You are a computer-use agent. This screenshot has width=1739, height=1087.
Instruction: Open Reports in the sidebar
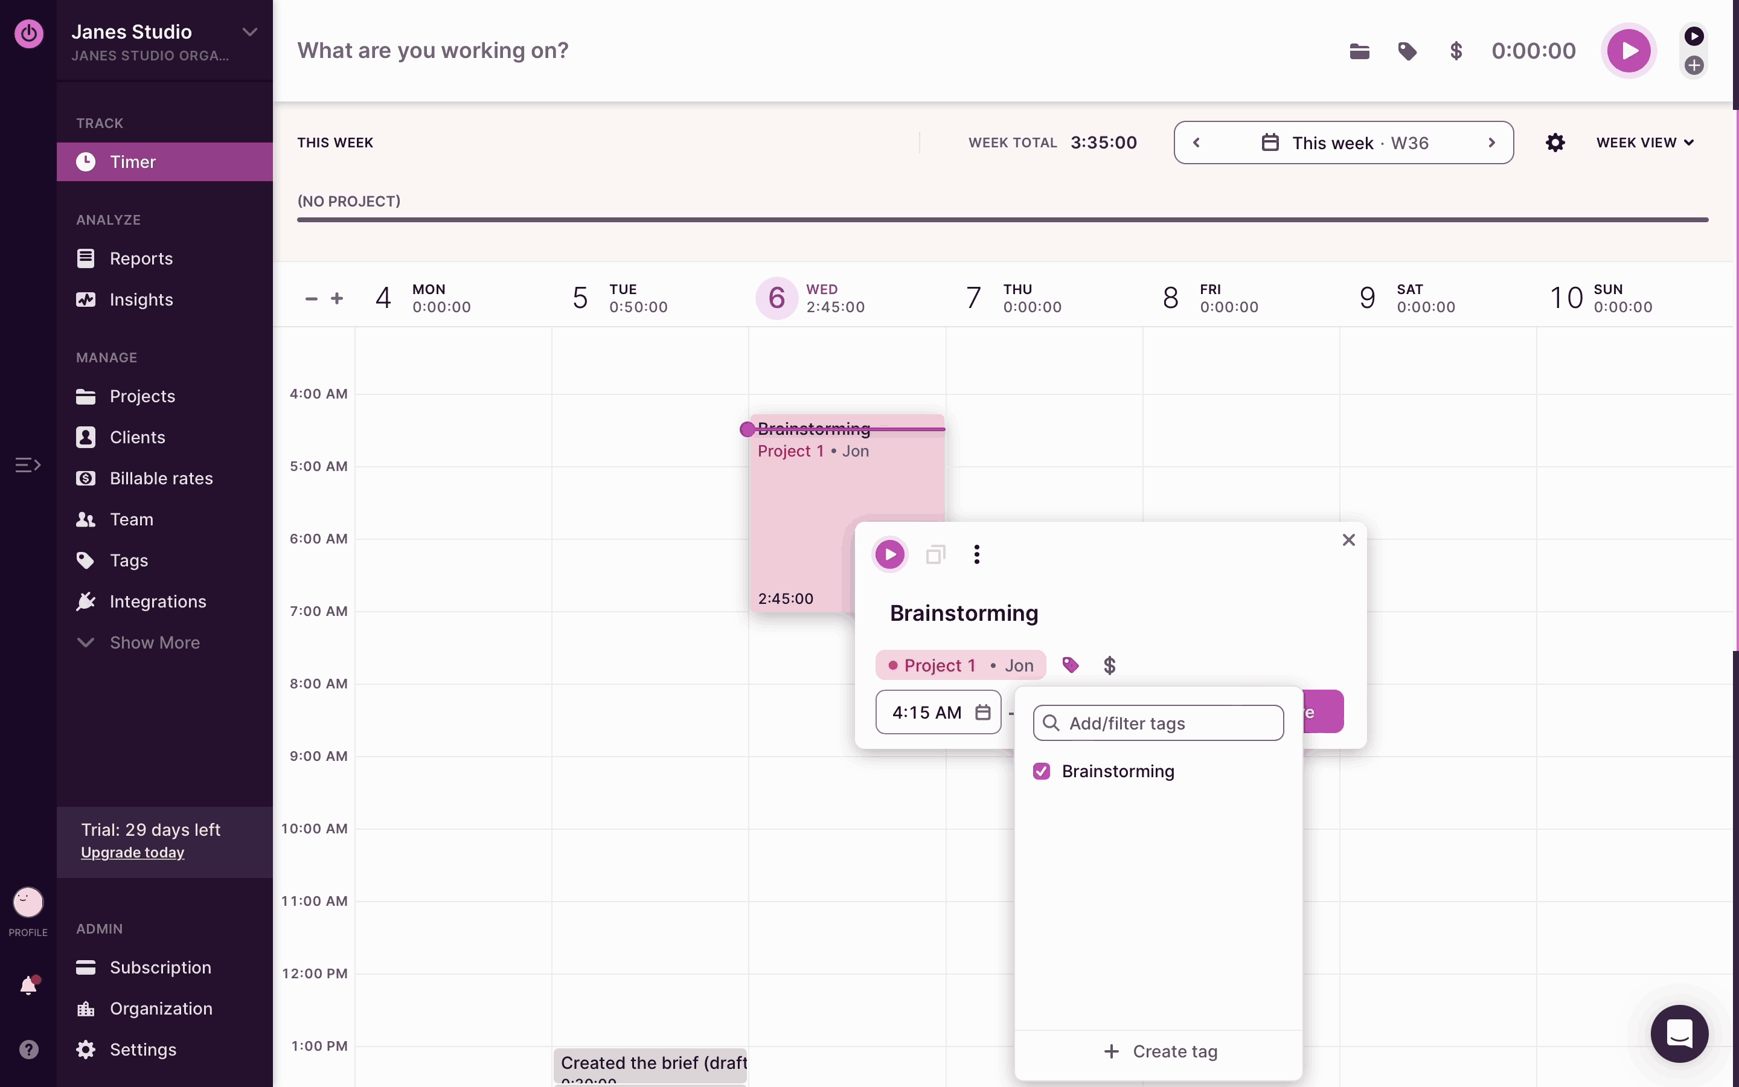click(141, 259)
